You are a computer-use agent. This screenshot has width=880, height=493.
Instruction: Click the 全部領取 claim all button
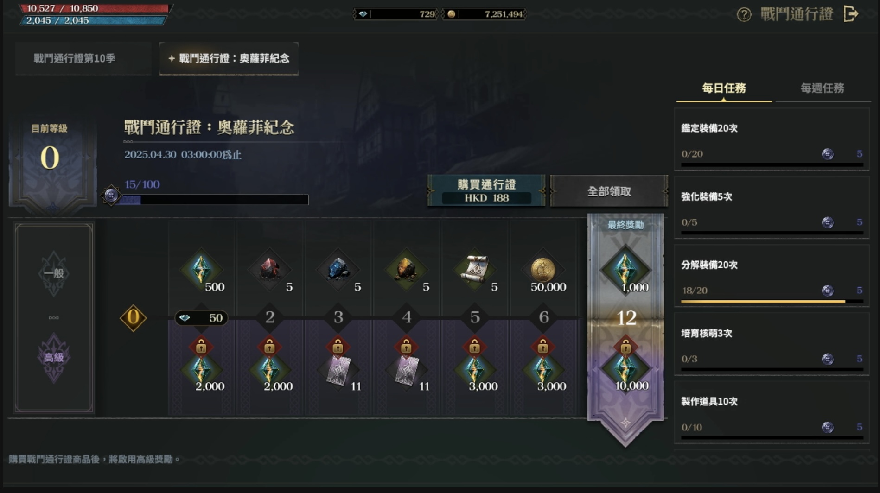(609, 191)
